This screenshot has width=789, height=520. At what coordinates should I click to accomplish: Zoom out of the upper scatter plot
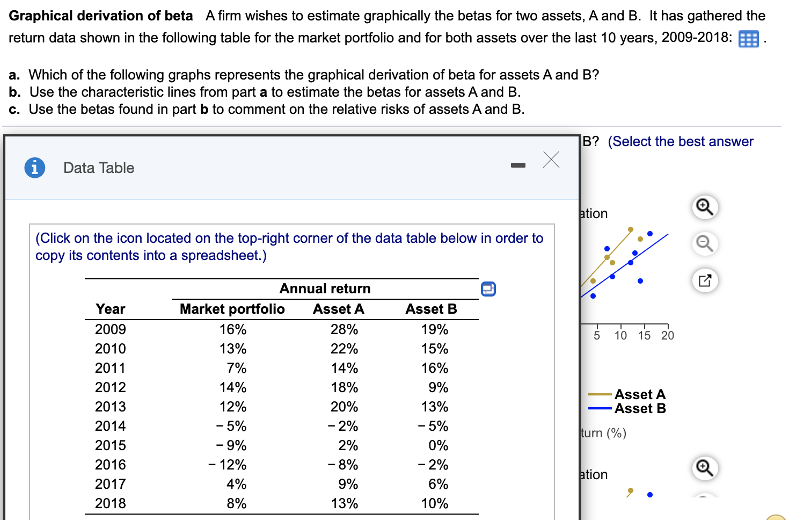coord(705,243)
